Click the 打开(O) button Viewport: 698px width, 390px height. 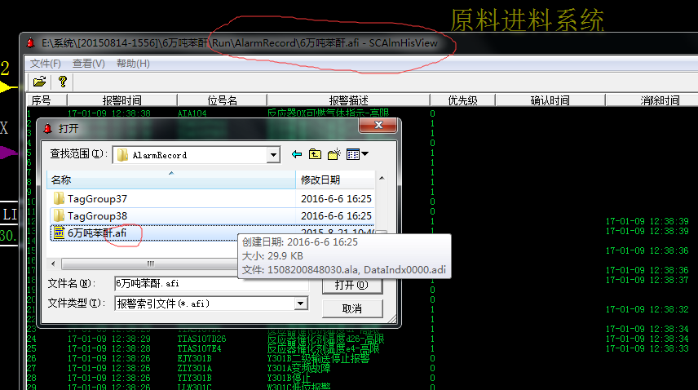pos(351,286)
